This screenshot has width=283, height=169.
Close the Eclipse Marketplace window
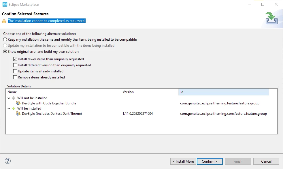[276, 4]
